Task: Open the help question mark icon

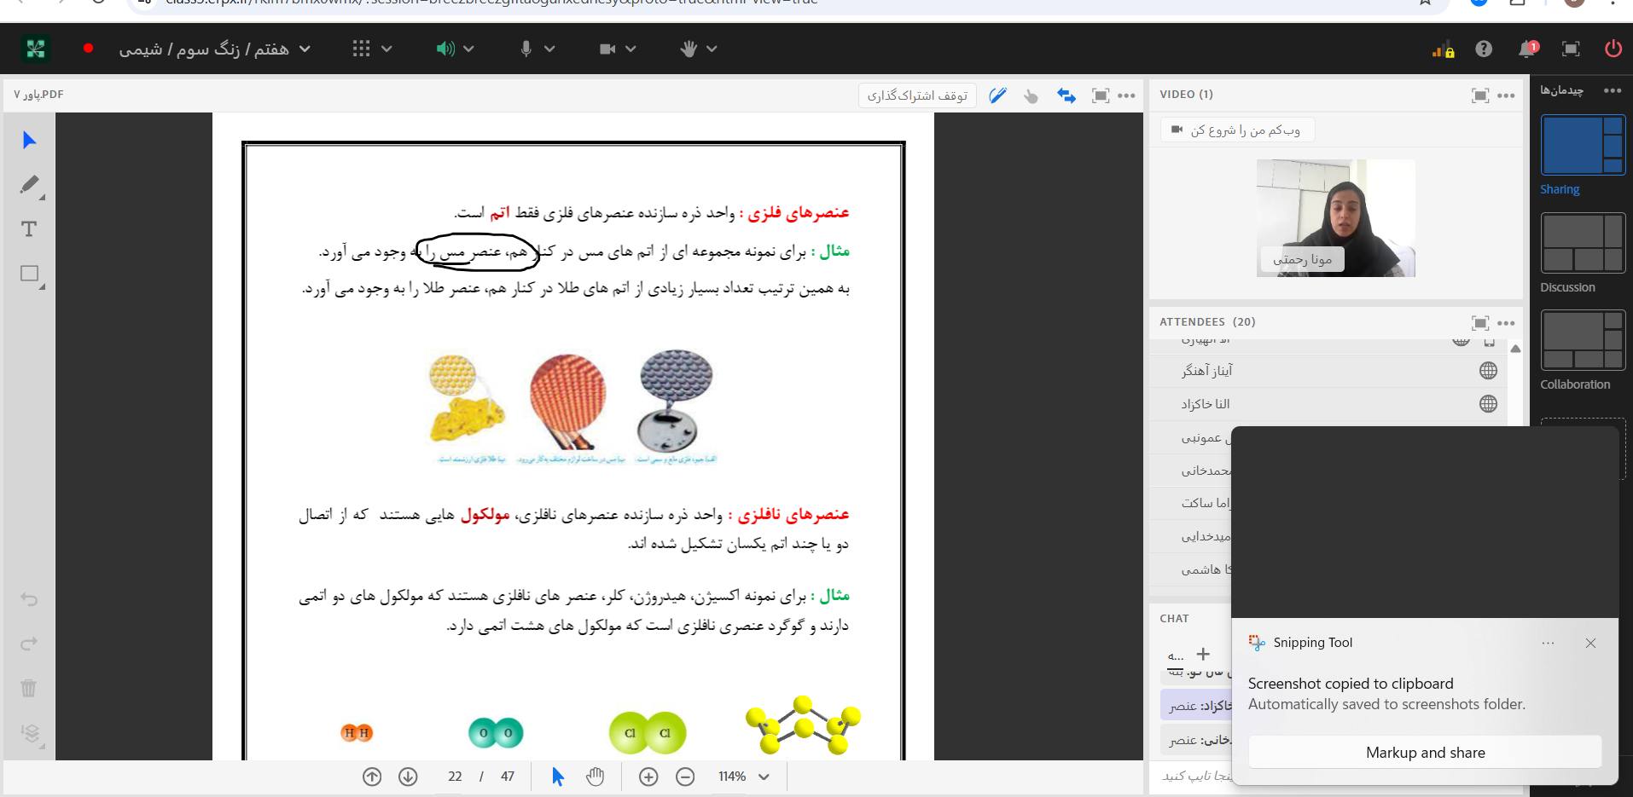Action: click(x=1484, y=49)
